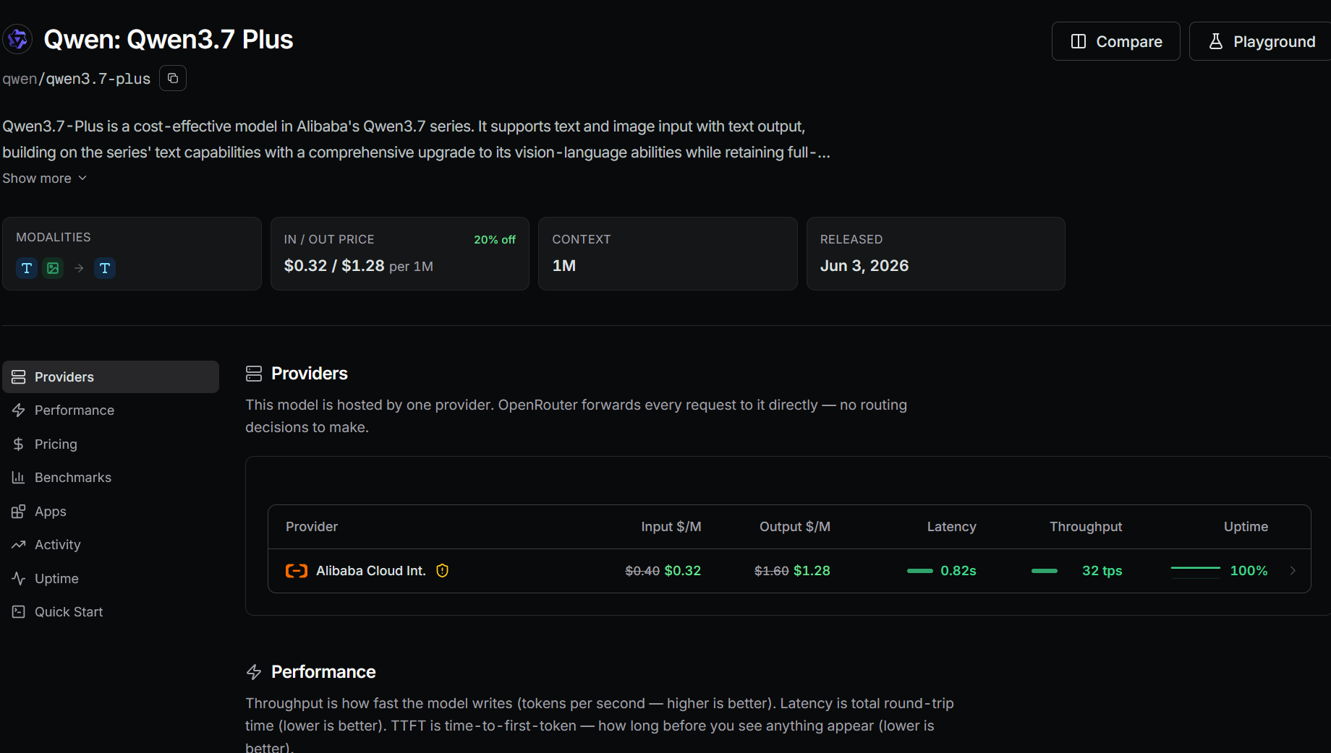Screen dimensions: 1331x753
Task: Click the Qwen model logo icon
Action: point(17,39)
